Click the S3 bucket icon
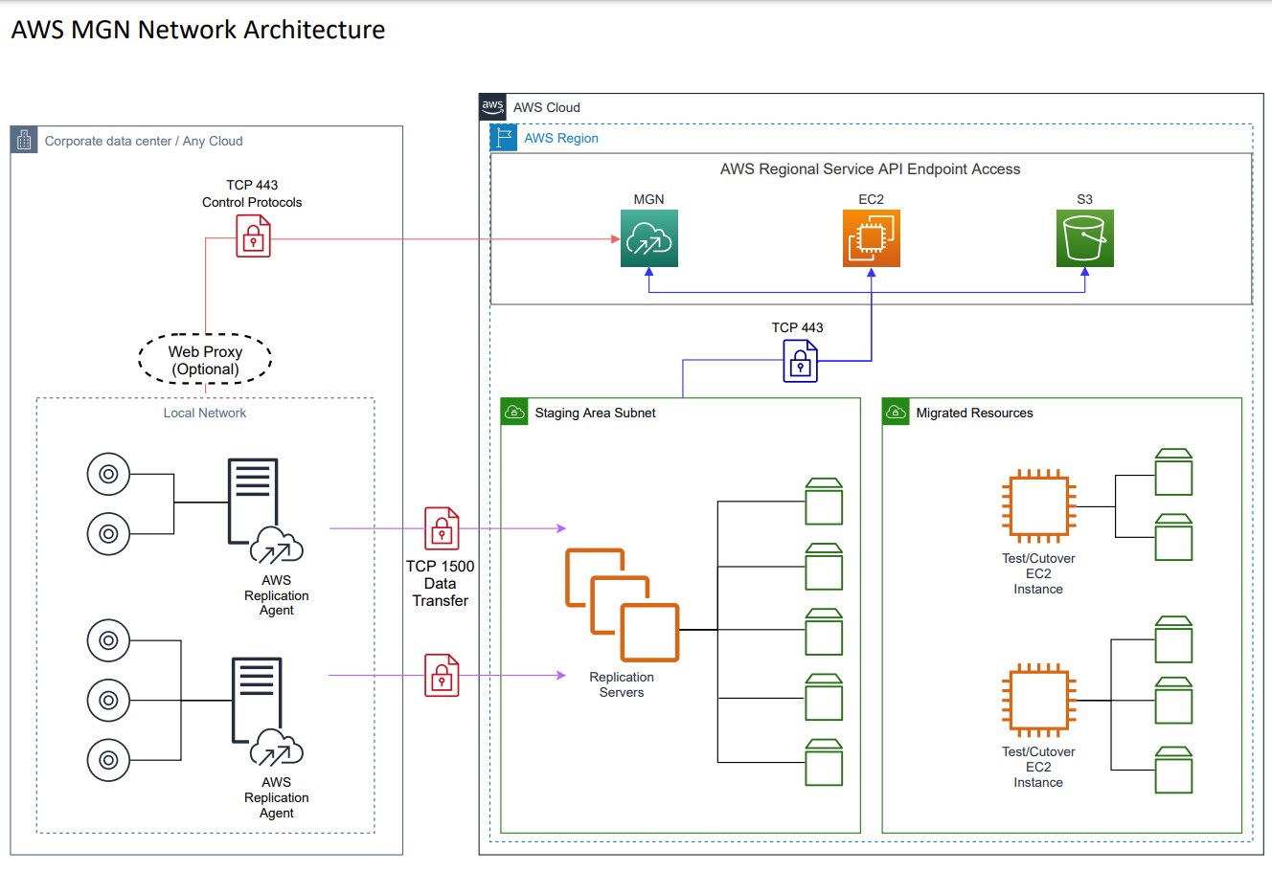The image size is (1272, 872). pos(1085,238)
